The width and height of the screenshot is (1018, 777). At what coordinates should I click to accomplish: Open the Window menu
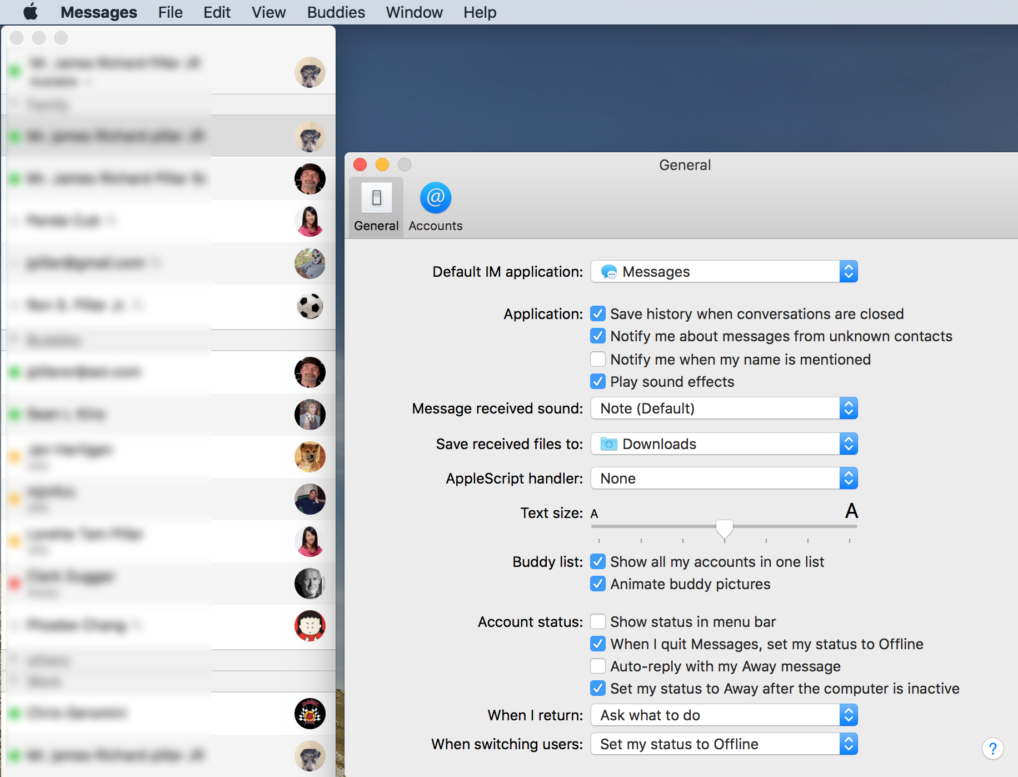coord(414,12)
